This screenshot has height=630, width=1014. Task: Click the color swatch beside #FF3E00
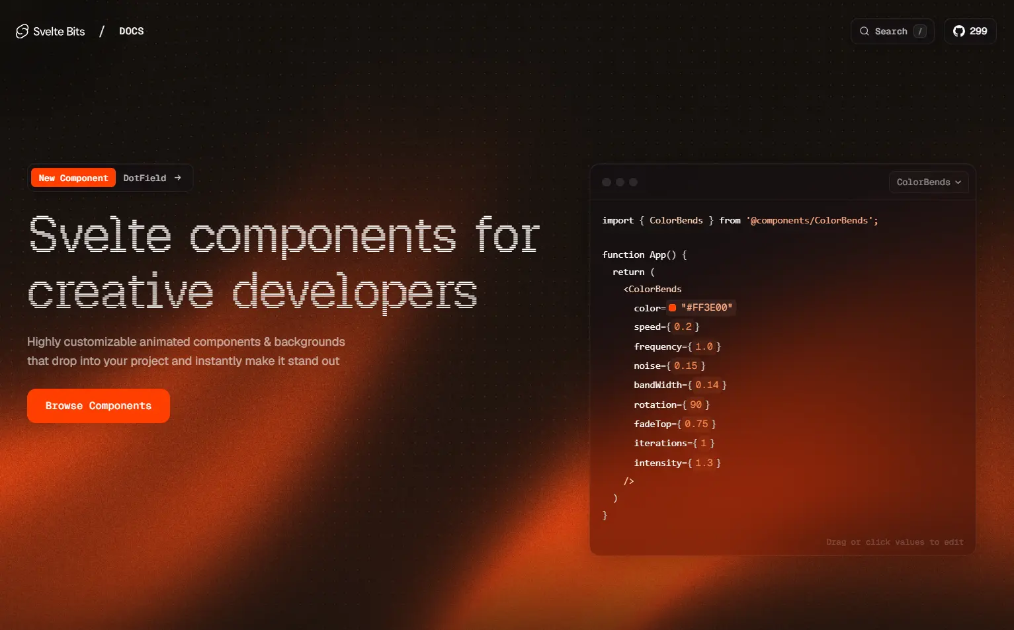point(672,307)
